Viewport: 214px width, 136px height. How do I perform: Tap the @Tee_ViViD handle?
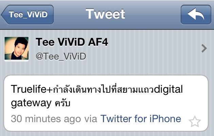[61, 56]
